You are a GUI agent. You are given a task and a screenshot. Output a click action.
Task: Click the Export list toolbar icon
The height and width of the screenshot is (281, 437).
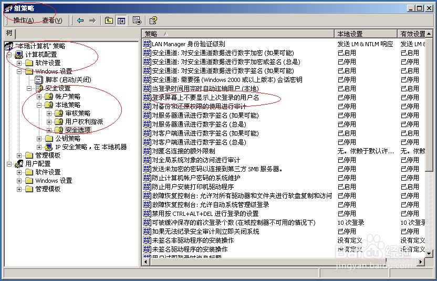point(137,20)
